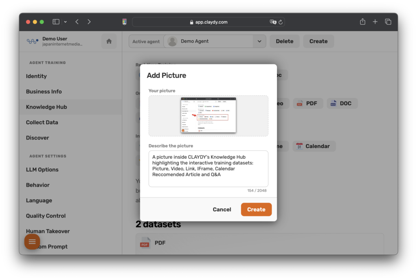Open the sidebar options chevron in Safari
417x280 pixels.
pos(66,22)
